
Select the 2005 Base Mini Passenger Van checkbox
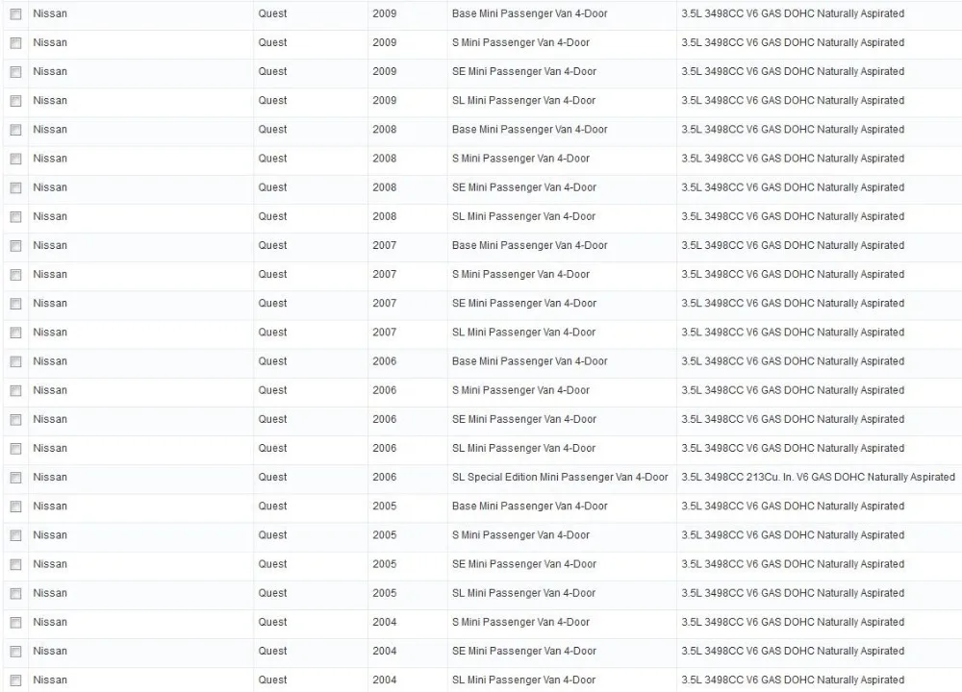(x=16, y=507)
